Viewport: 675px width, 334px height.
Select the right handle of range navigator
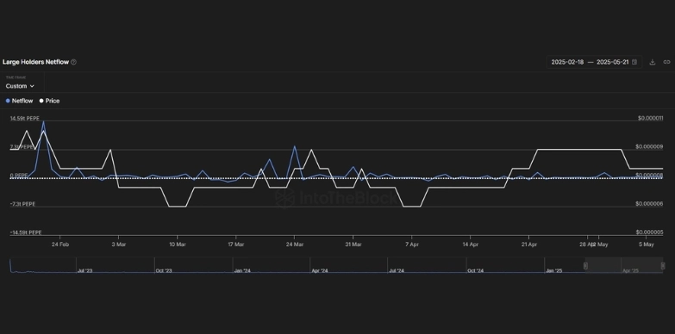(663, 266)
